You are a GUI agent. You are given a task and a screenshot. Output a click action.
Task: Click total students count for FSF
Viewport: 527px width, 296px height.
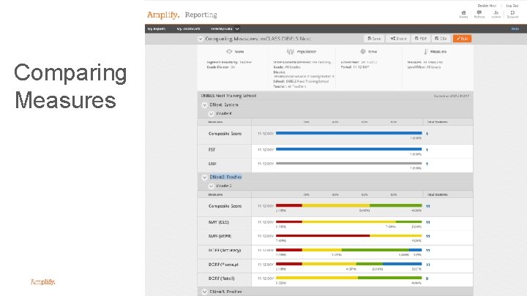(427, 150)
